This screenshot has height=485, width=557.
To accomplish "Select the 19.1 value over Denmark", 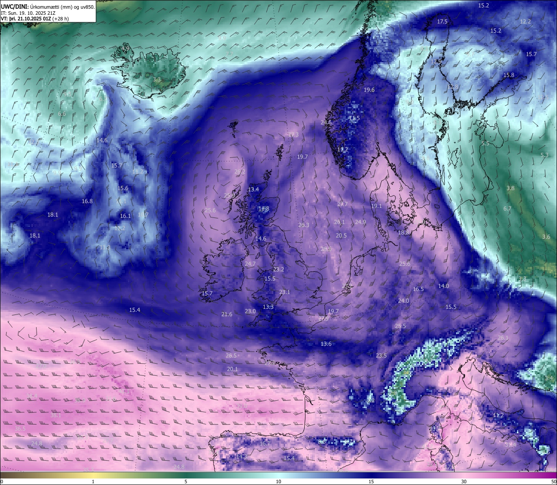I will point(376,206).
